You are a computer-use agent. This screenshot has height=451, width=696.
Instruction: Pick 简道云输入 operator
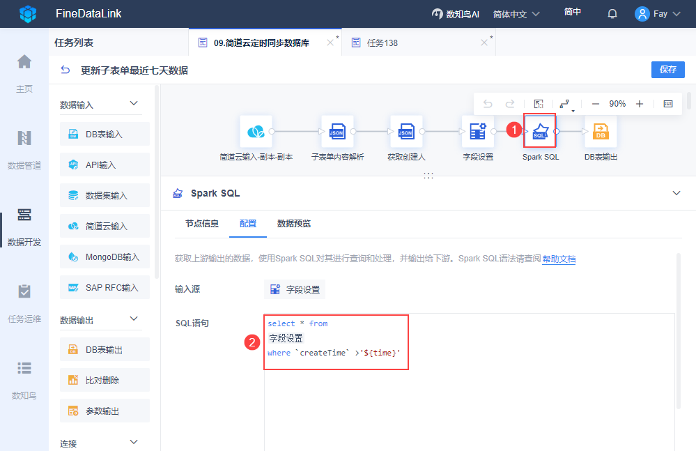point(105,226)
